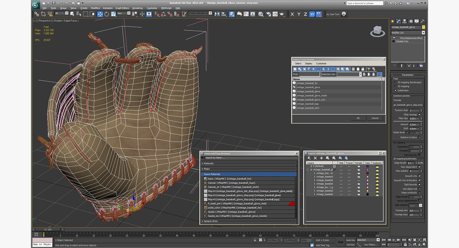
Task: Click Delete Layer X icon in Layer dialog
Action: (x=315, y=158)
